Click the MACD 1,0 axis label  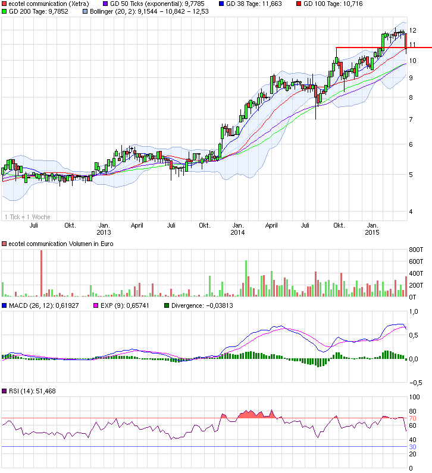(414, 311)
